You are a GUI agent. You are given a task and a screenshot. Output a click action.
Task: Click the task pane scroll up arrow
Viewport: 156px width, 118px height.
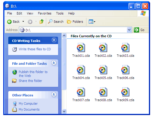coord(64,35)
